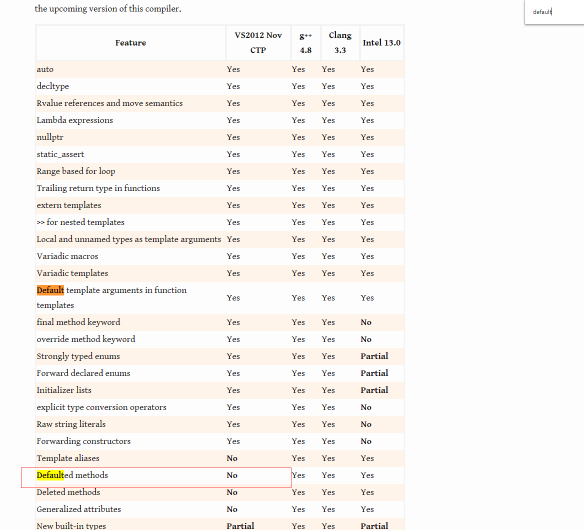Click 'Local and unnamed types as template arguments'
Screen dimensions: 584x530
(129, 239)
